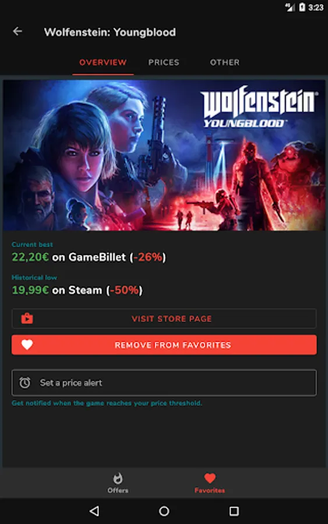
Task: Click the Set a price alert field
Action: [164, 383]
